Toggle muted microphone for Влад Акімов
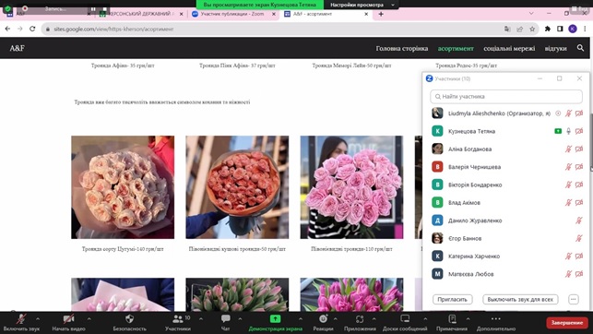The width and height of the screenshot is (593, 334). point(568,202)
